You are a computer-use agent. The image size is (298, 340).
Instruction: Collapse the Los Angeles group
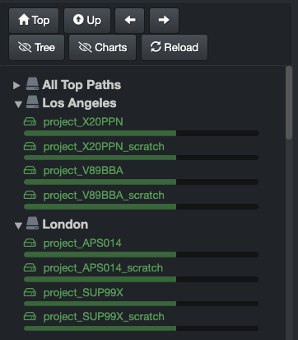click(18, 104)
